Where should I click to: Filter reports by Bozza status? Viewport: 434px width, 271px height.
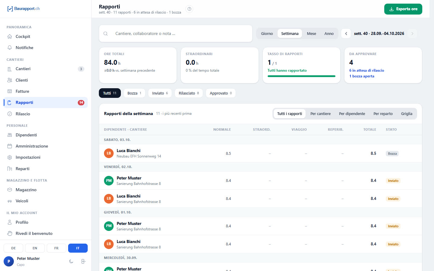(134, 93)
